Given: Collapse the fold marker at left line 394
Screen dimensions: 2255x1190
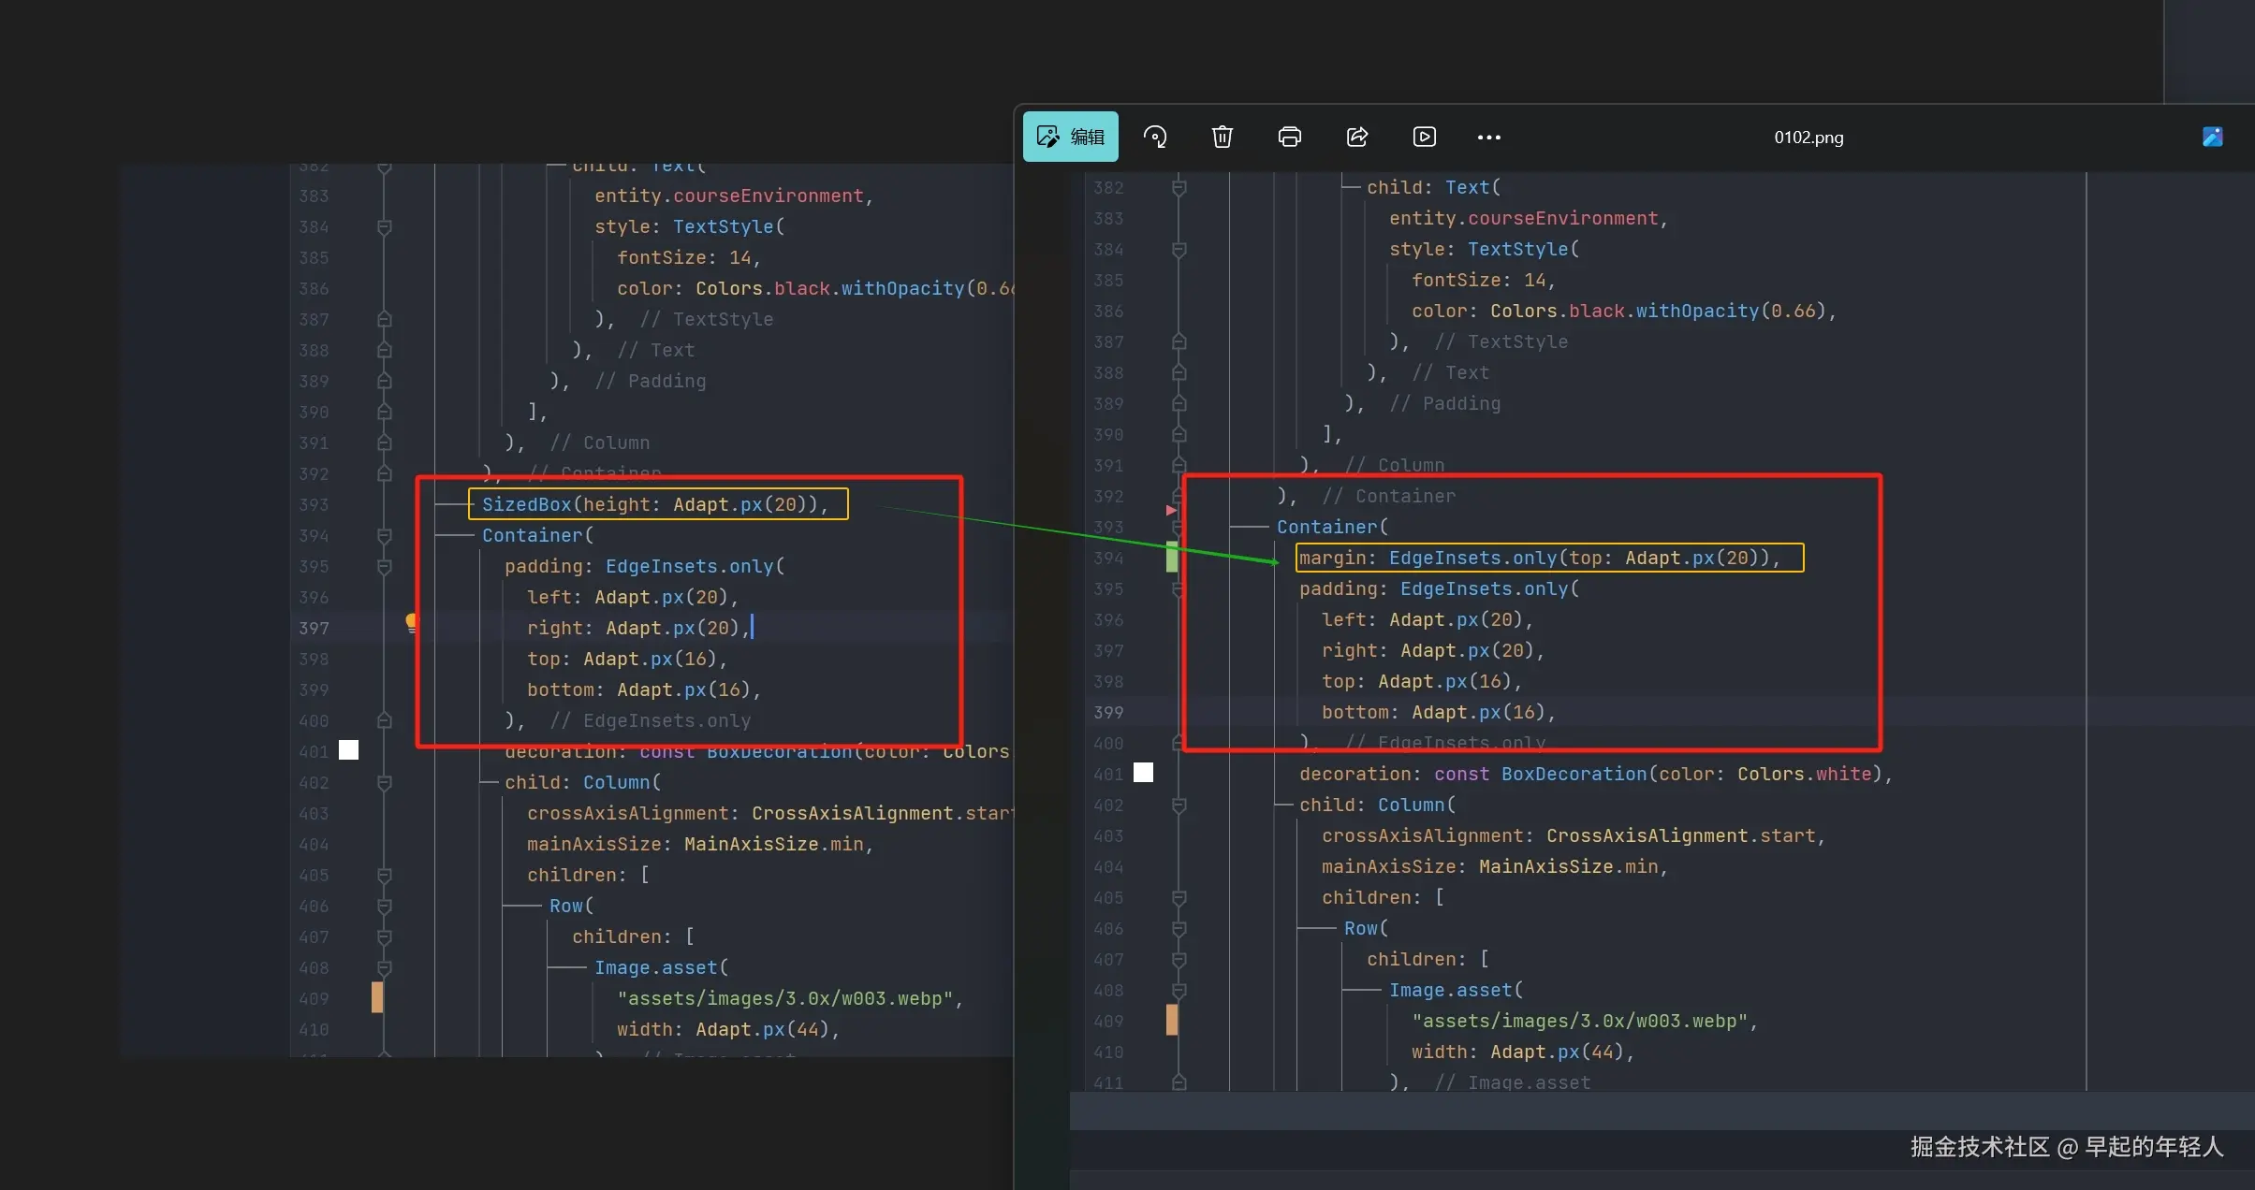Looking at the screenshot, I should (x=384, y=535).
